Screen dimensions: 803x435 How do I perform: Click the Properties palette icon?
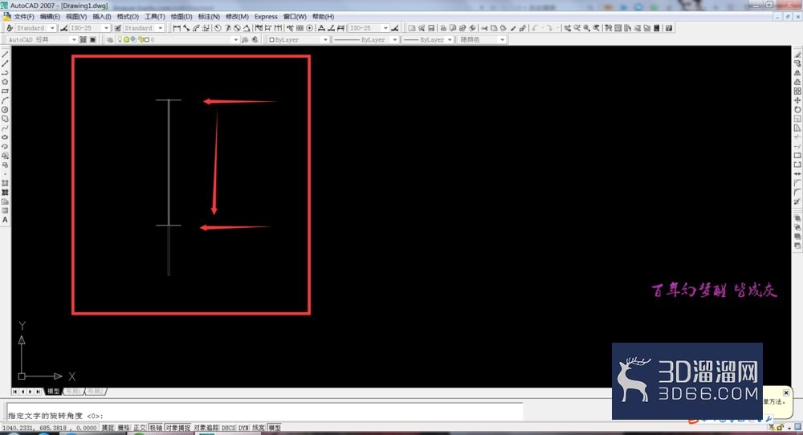[609, 28]
